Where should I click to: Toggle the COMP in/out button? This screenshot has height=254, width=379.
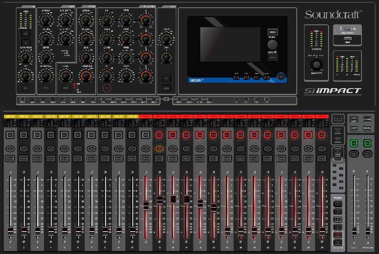coord(66,88)
